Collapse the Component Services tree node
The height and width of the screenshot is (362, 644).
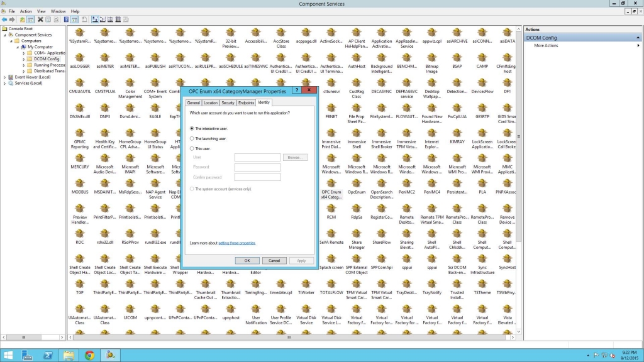point(5,35)
